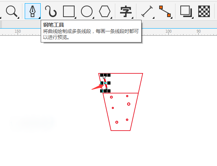Open Ellipse tool flyout arrow

point(93,18)
